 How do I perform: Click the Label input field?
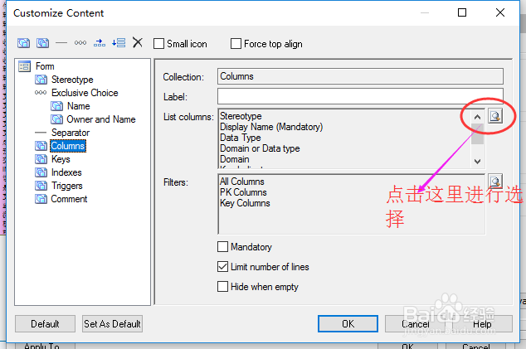click(360, 96)
